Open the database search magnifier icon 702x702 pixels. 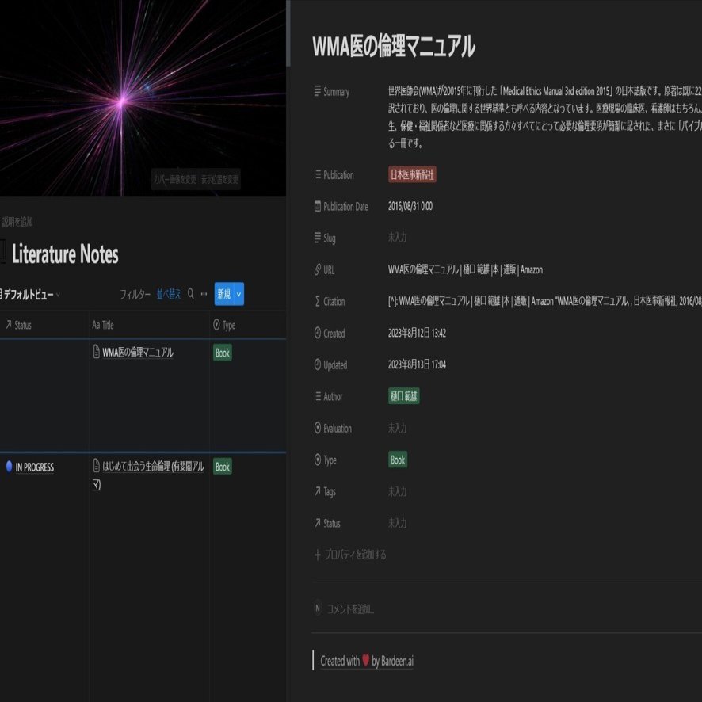[x=190, y=292]
